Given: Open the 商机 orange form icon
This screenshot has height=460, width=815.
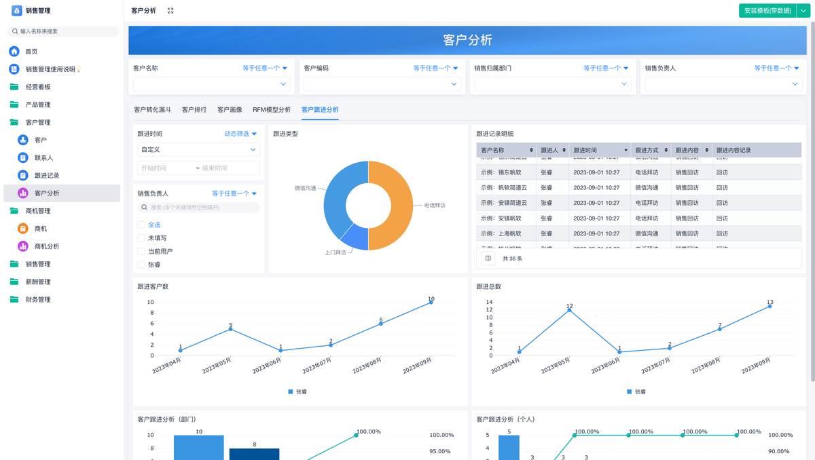Looking at the screenshot, I should 22,229.
